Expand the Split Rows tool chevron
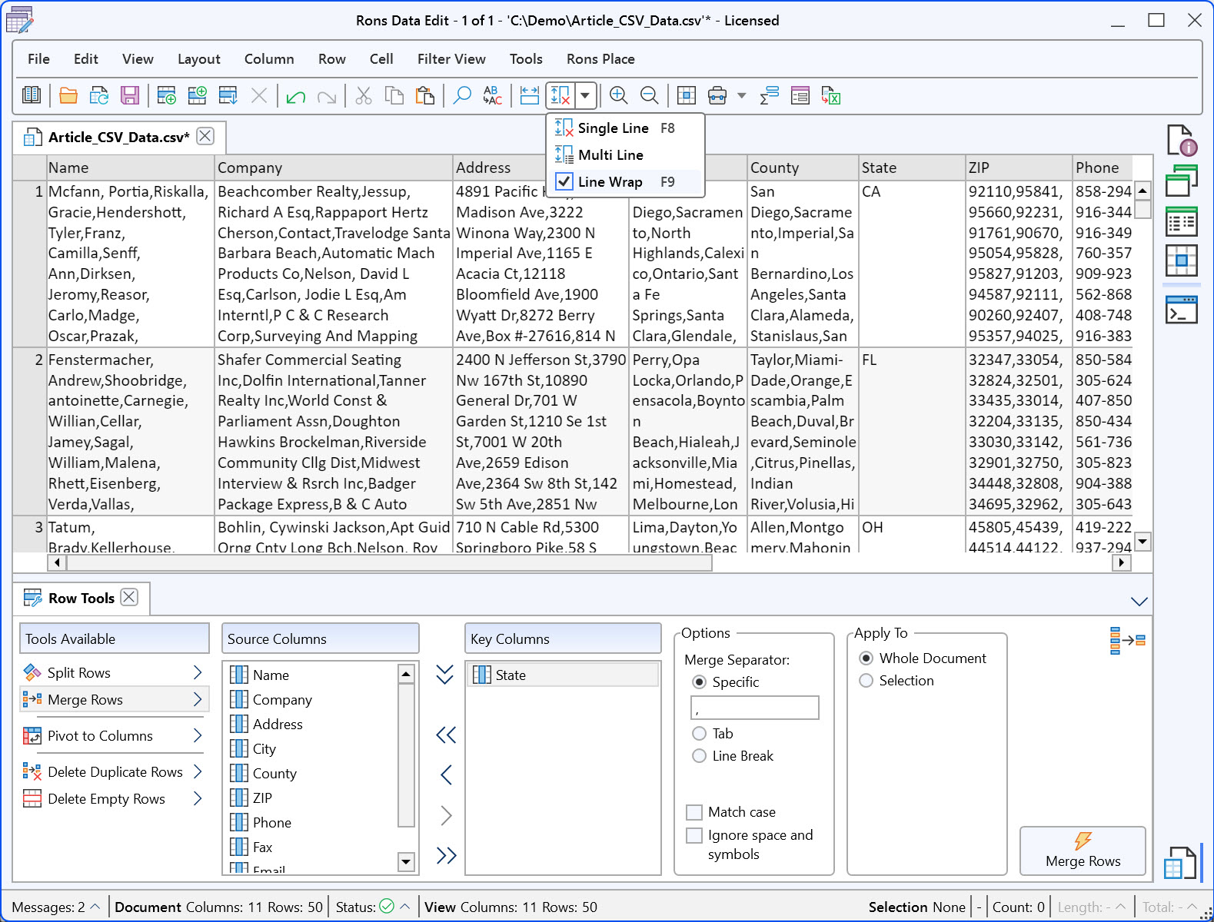The image size is (1214, 922). tap(198, 672)
